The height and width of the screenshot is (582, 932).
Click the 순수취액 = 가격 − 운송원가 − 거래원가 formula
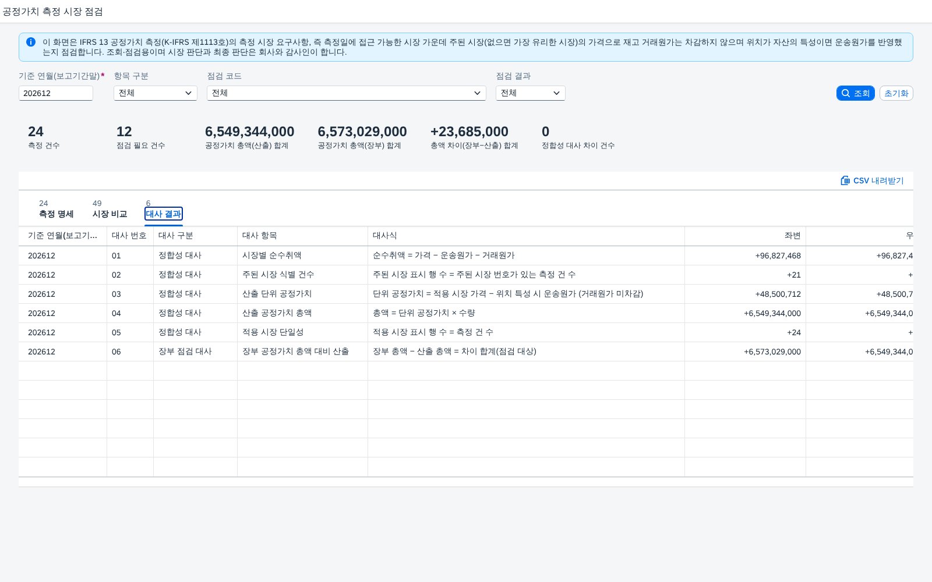click(444, 255)
